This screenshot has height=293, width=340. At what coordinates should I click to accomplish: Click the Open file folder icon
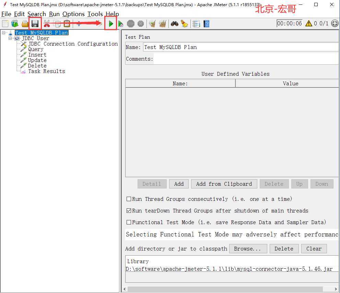point(25,24)
